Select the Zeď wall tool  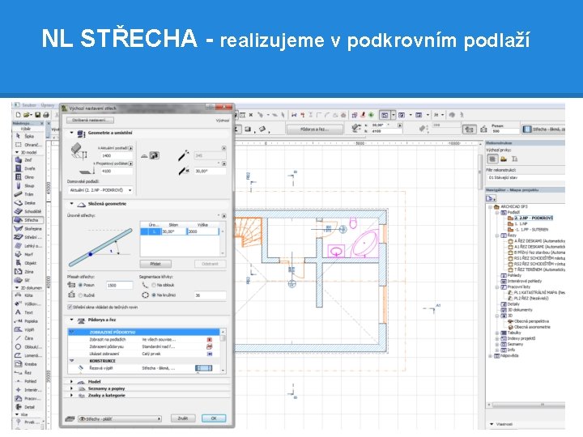tap(25, 160)
